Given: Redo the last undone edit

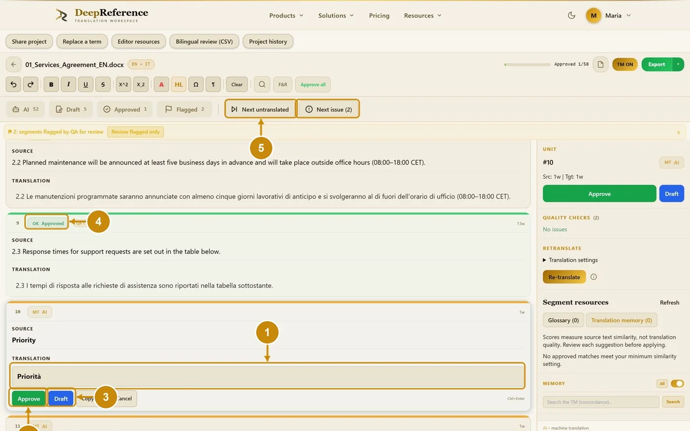Looking at the screenshot, I should [x=31, y=84].
